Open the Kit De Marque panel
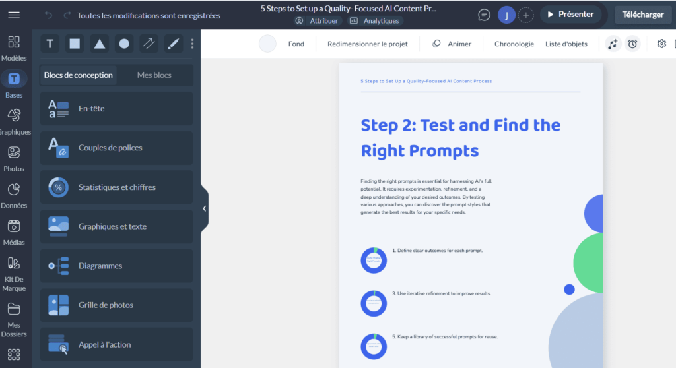 pyautogui.click(x=14, y=274)
